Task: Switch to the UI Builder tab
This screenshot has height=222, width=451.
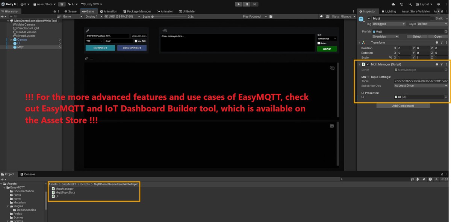Action: point(187,11)
